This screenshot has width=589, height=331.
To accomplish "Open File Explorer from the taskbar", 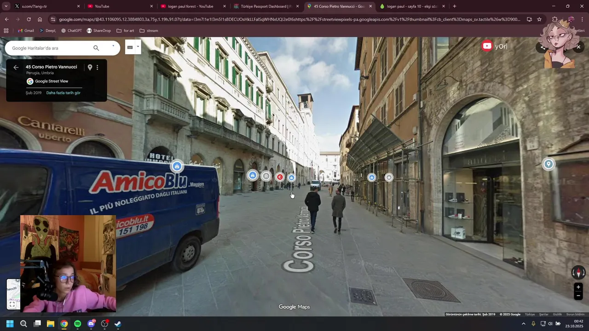I will tap(51, 324).
